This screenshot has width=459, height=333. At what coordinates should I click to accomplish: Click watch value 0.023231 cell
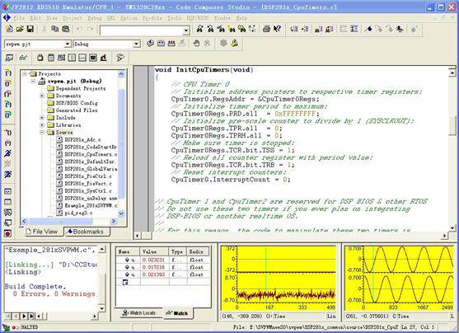tap(153, 260)
